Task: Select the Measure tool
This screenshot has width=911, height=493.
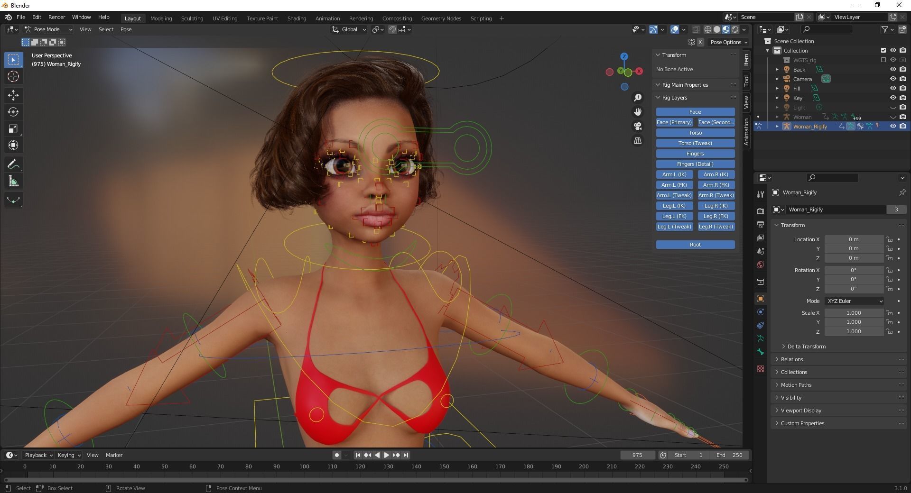Action: [13, 181]
